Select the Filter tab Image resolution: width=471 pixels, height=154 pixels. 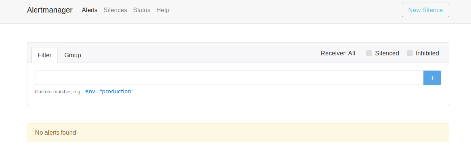45,55
